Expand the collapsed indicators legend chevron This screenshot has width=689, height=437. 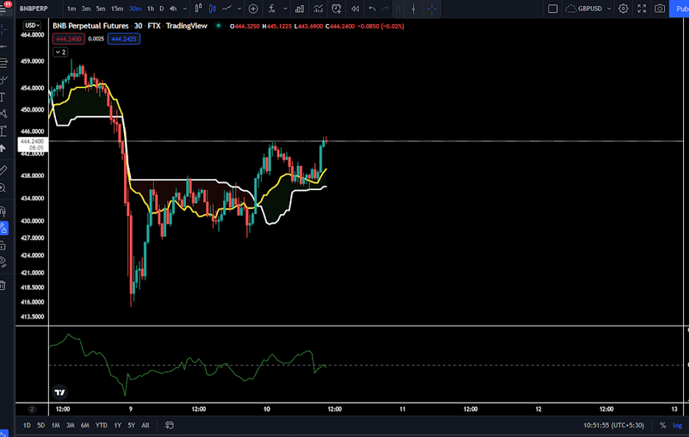59,52
